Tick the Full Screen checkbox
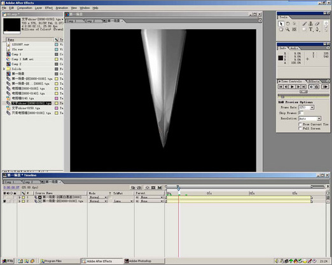The image size is (332, 265). (300, 129)
